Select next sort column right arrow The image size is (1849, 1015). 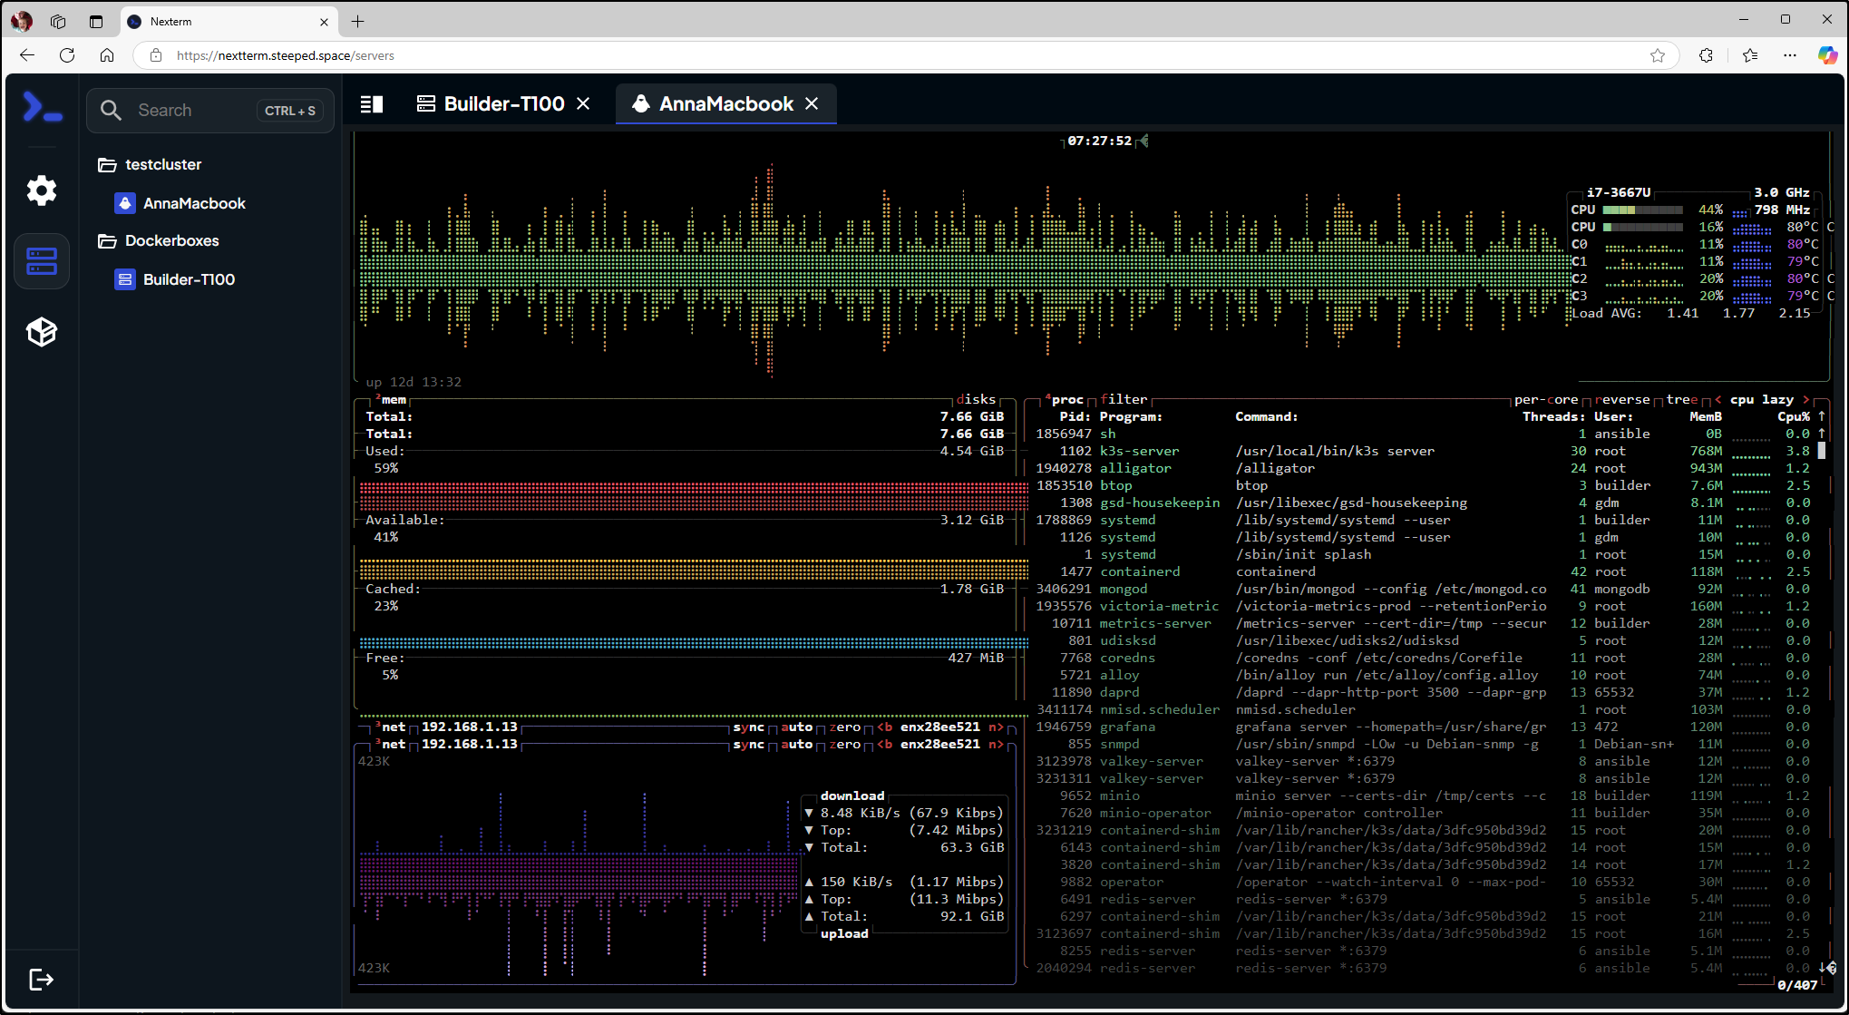(1805, 399)
